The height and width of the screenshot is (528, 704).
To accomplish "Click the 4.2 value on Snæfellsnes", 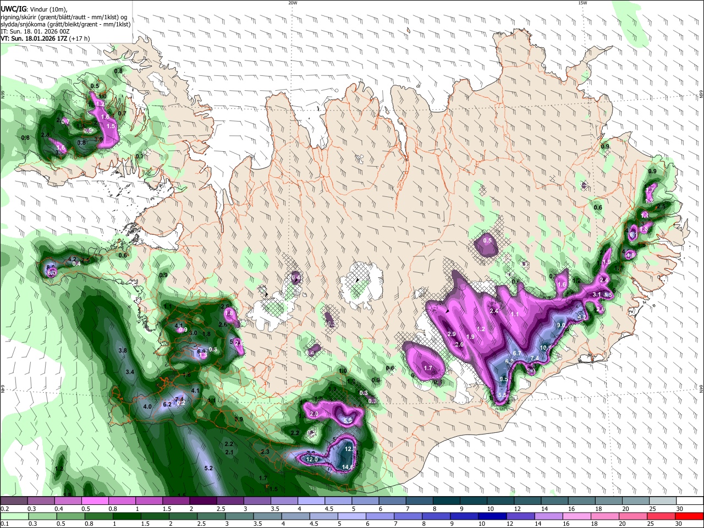I will click(72, 258).
